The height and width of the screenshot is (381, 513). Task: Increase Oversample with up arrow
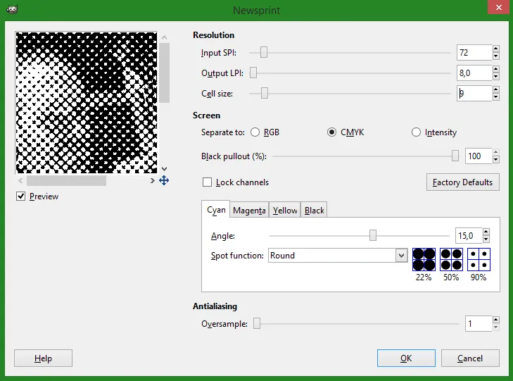coord(496,320)
